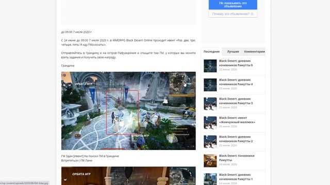Open 'ивент «Жемчужный моллюск»' article link

(x=237, y=120)
